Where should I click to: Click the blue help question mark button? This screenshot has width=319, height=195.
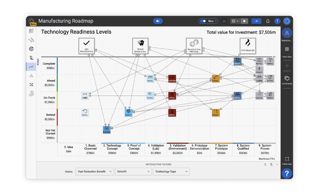point(287,174)
